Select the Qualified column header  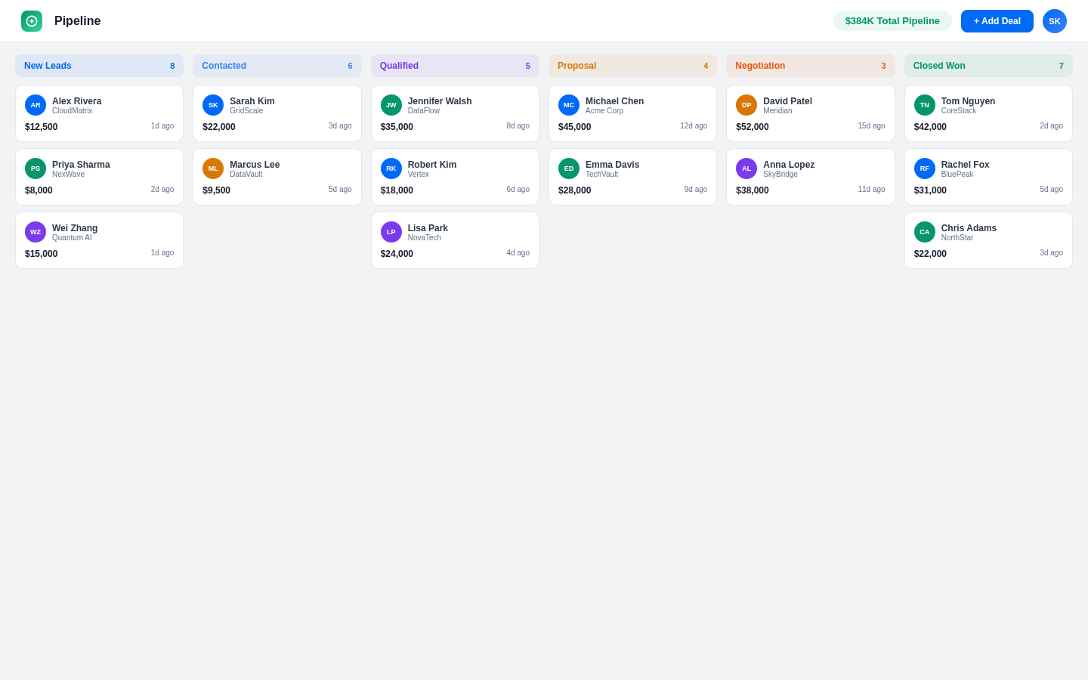(x=455, y=66)
